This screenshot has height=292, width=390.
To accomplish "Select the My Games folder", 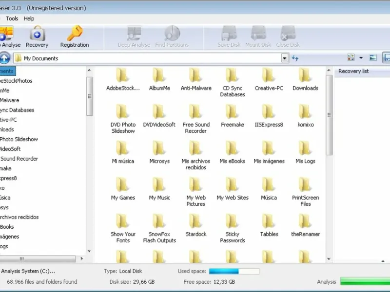I will [123, 189].
